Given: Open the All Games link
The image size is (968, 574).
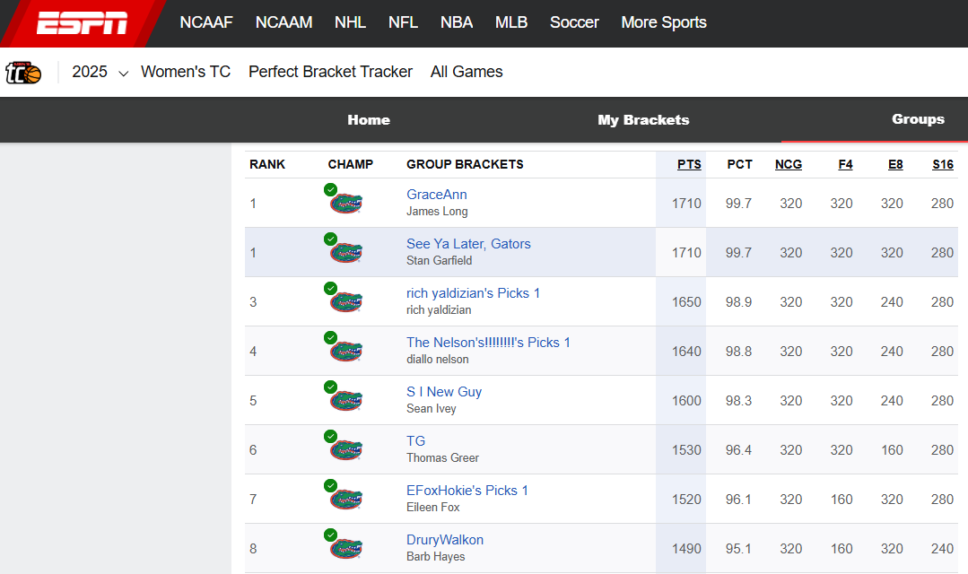Looking at the screenshot, I should [467, 73].
